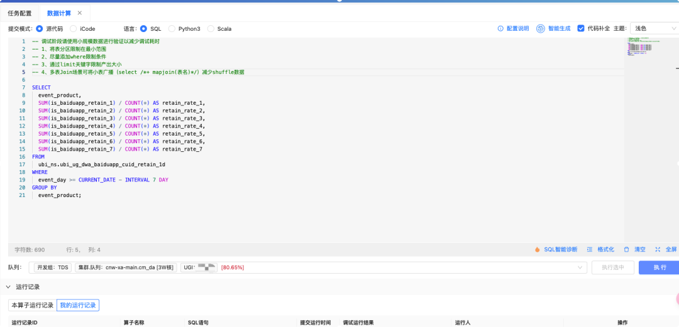
Task: Click the 运行记录ID column header
Action: pos(25,323)
